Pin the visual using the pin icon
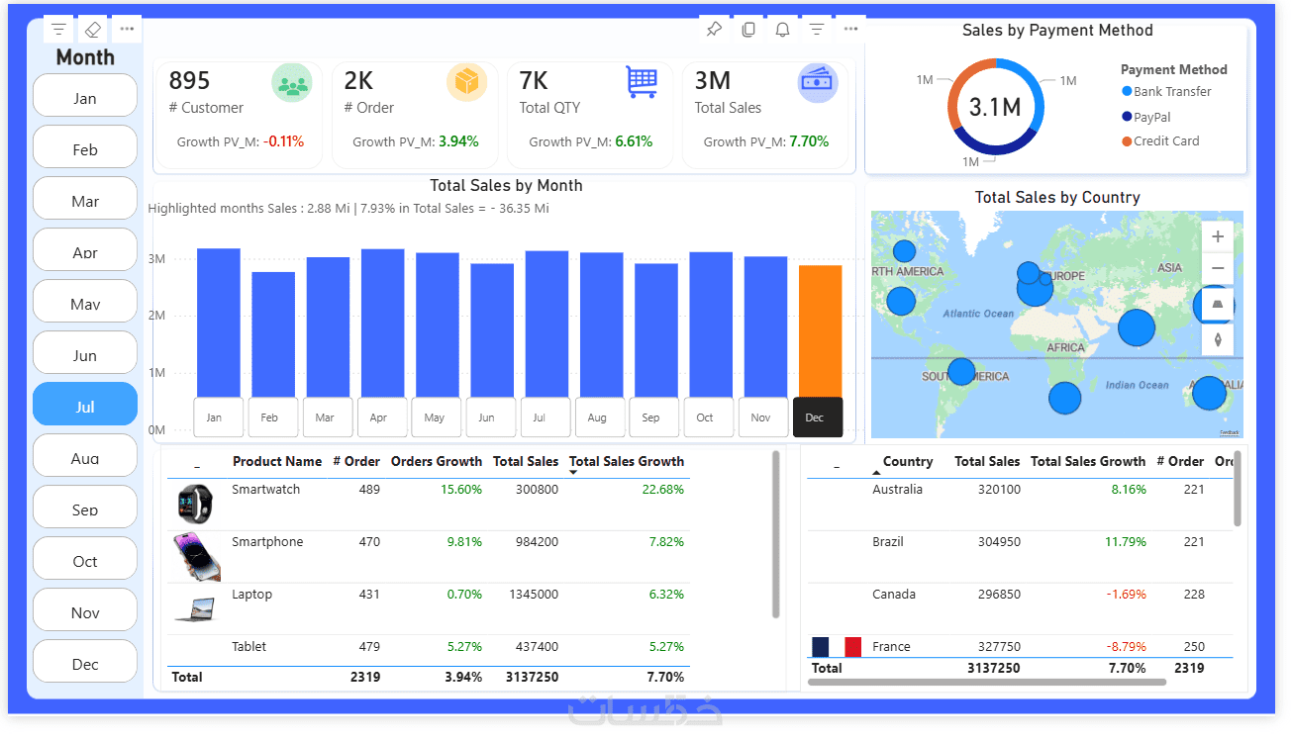1291x741 pixels. click(x=714, y=30)
